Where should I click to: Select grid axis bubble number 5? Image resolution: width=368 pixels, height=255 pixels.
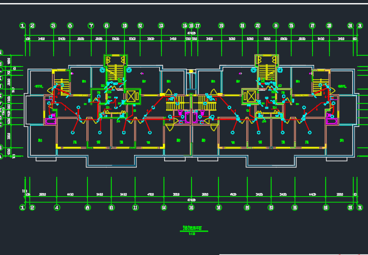pyautogui.click(x=70, y=26)
